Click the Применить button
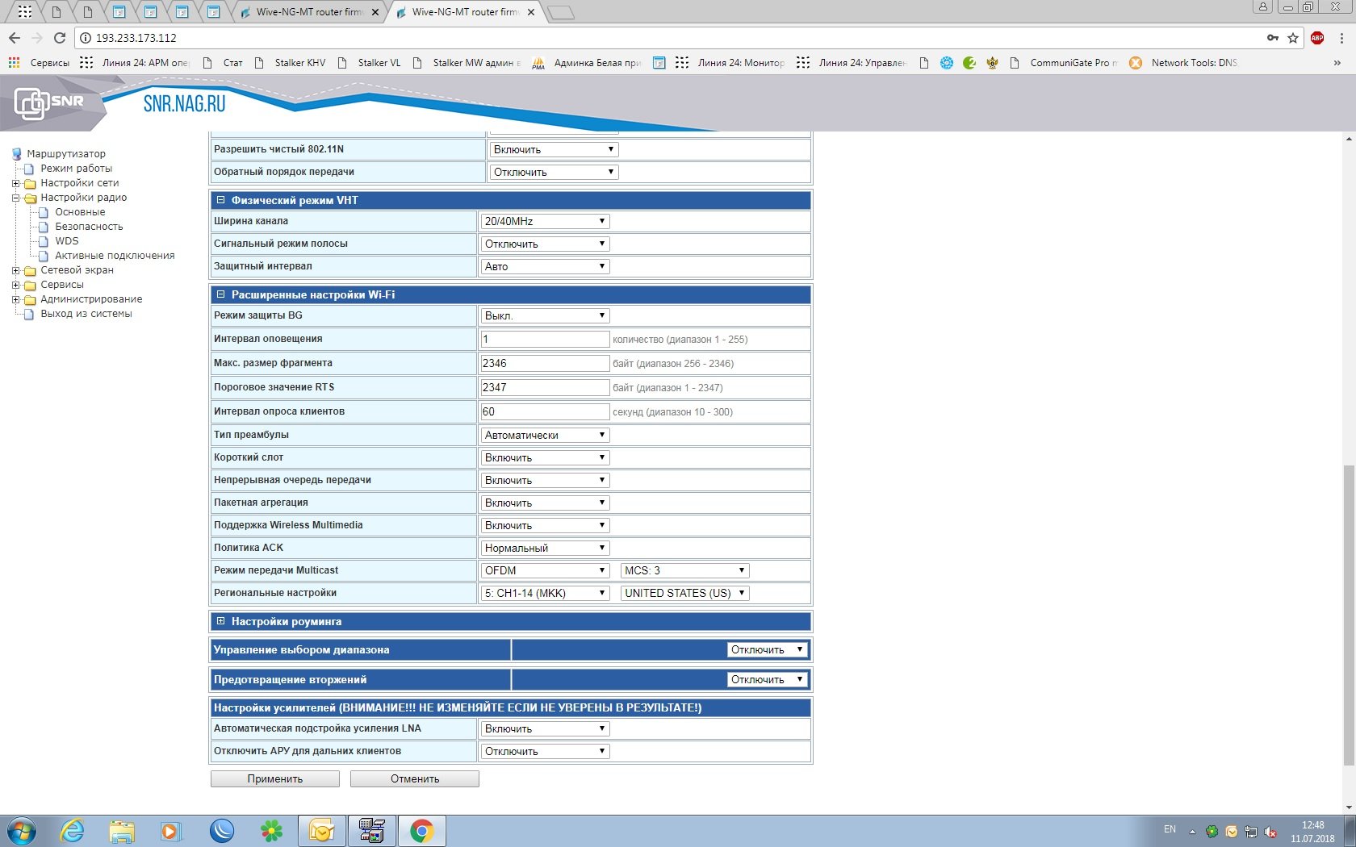The width and height of the screenshot is (1356, 847). click(274, 778)
